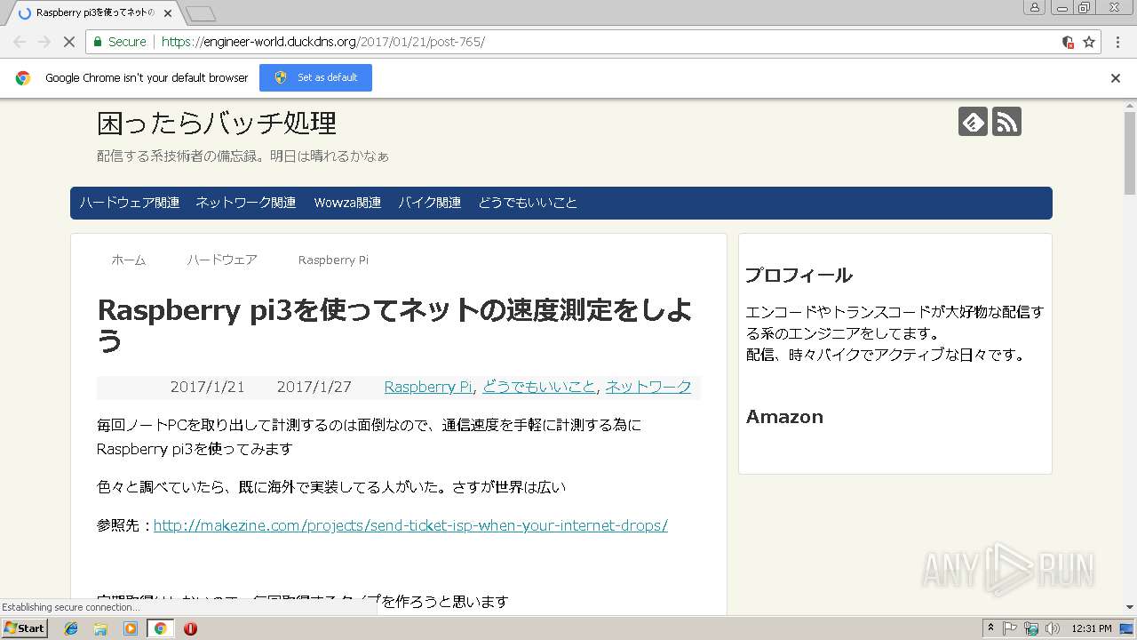The image size is (1137, 640).
Task: Open Chrome menu with three dots
Action: pos(1118,42)
